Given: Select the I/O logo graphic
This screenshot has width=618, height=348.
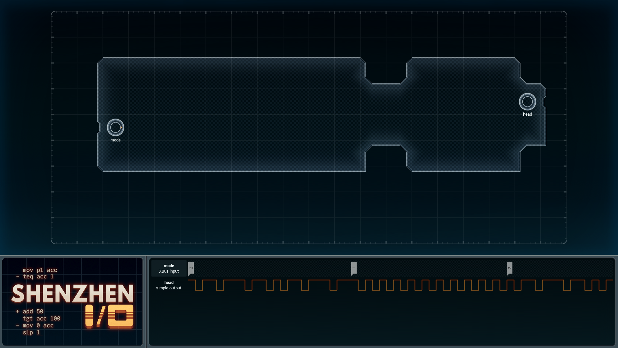Looking at the screenshot, I should (109, 316).
